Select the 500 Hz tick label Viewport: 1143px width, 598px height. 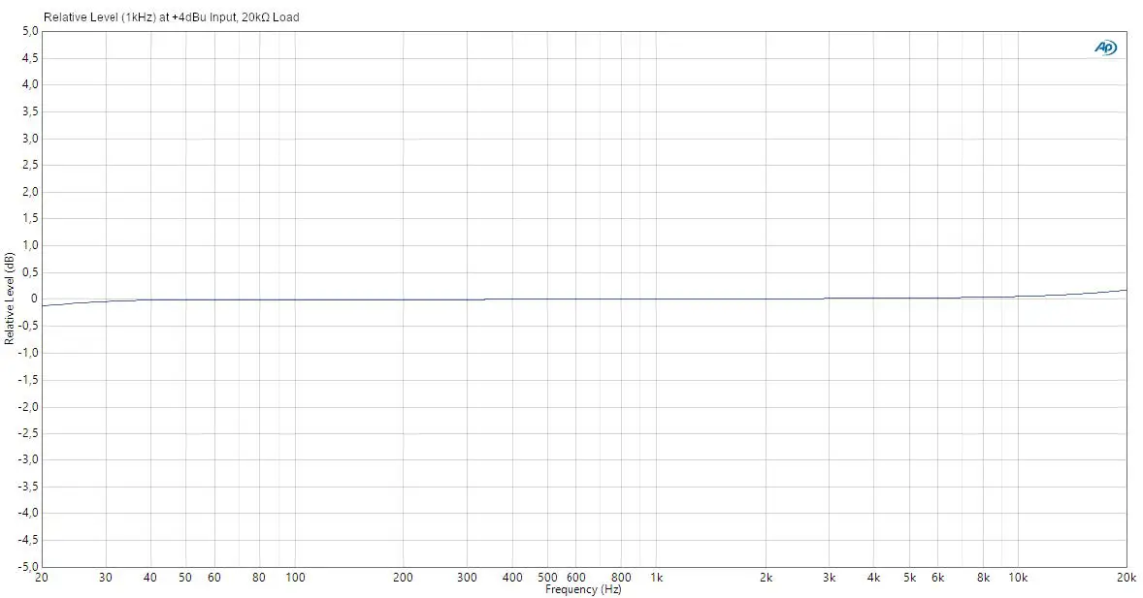point(548,577)
